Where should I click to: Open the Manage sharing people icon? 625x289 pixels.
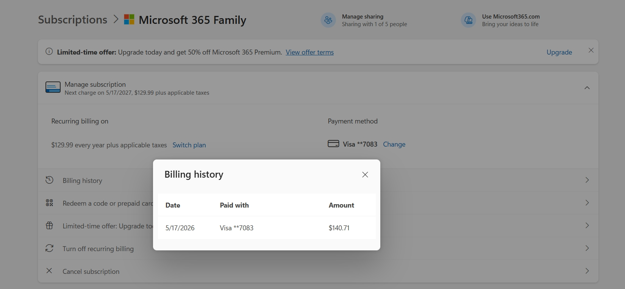[328, 20]
